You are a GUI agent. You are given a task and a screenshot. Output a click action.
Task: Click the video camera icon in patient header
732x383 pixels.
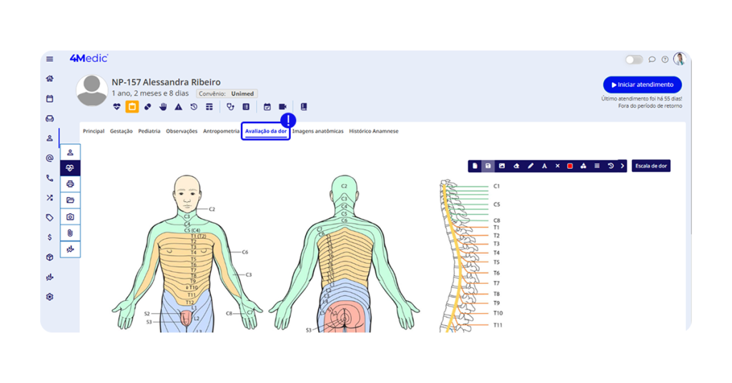(282, 107)
